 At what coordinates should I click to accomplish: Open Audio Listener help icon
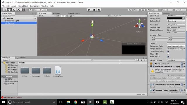tap(182, 64)
